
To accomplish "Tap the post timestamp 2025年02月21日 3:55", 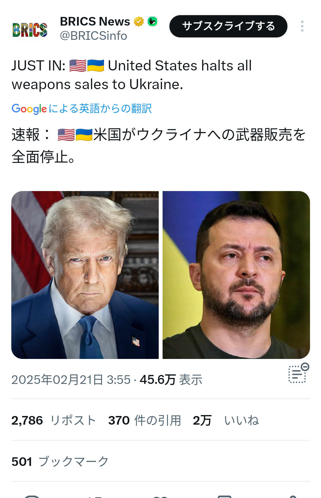I will click(x=71, y=380).
